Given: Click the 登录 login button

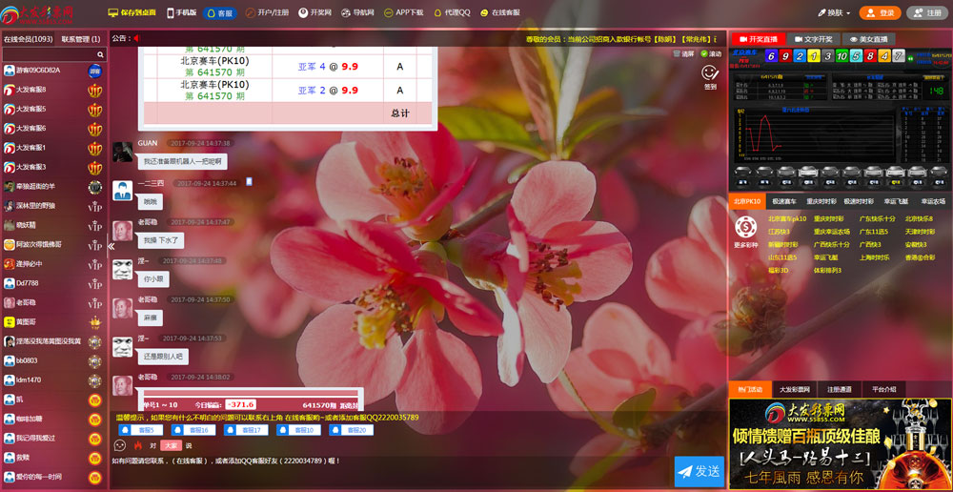Looking at the screenshot, I should (x=879, y=13).
